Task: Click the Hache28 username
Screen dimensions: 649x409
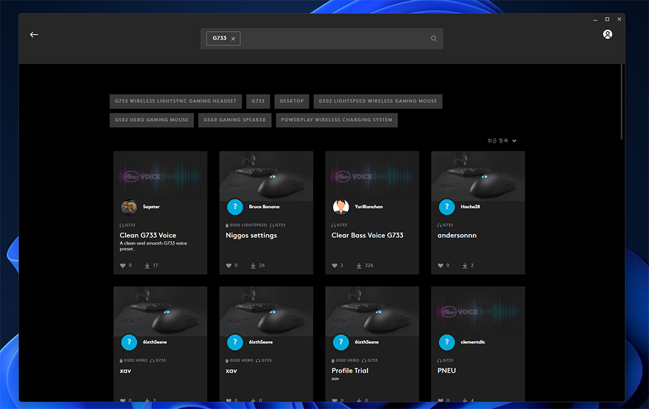Action: (470, 207)
